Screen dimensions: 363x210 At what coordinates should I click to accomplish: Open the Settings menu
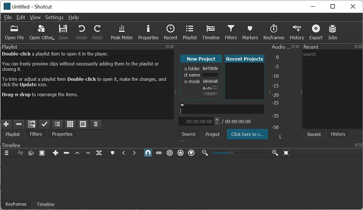tap(54, 17)
